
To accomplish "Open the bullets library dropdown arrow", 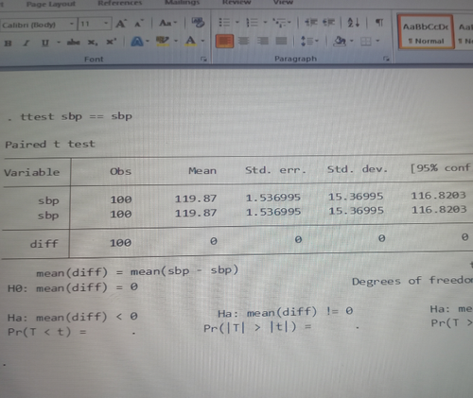I will tap(237, 23).
